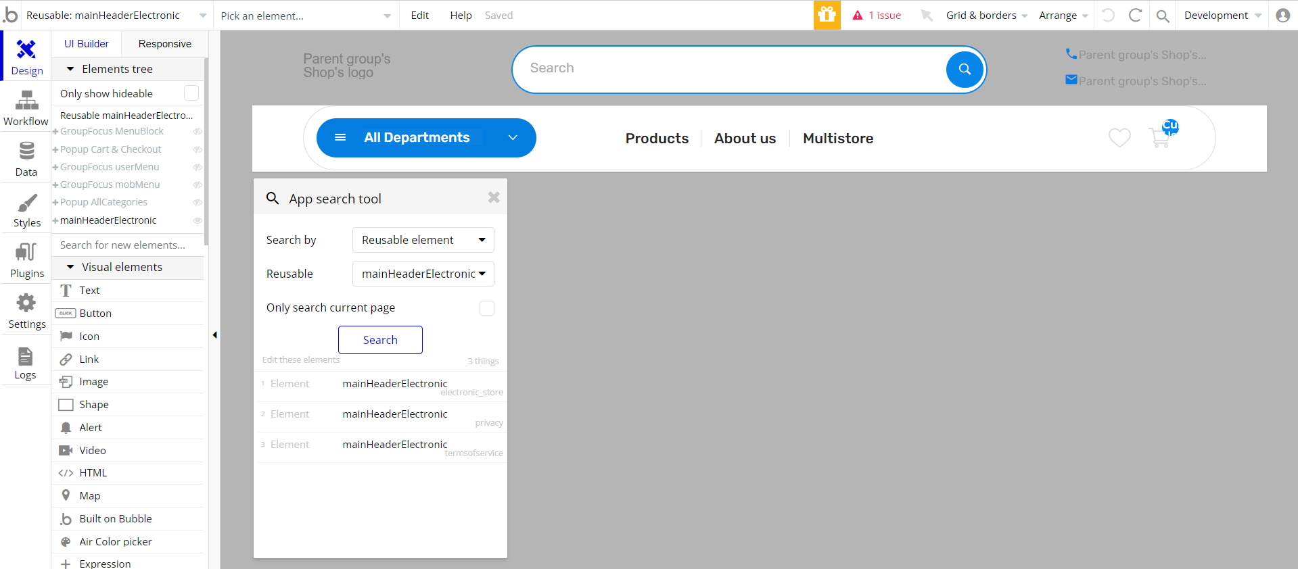Click the heart wishlist icon
Screen dimensions: 1298x569
point(1119,138)
